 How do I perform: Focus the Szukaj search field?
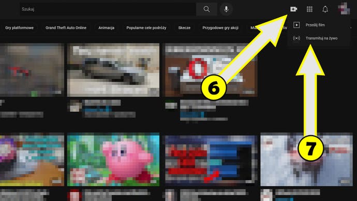(x=108, y=9)
